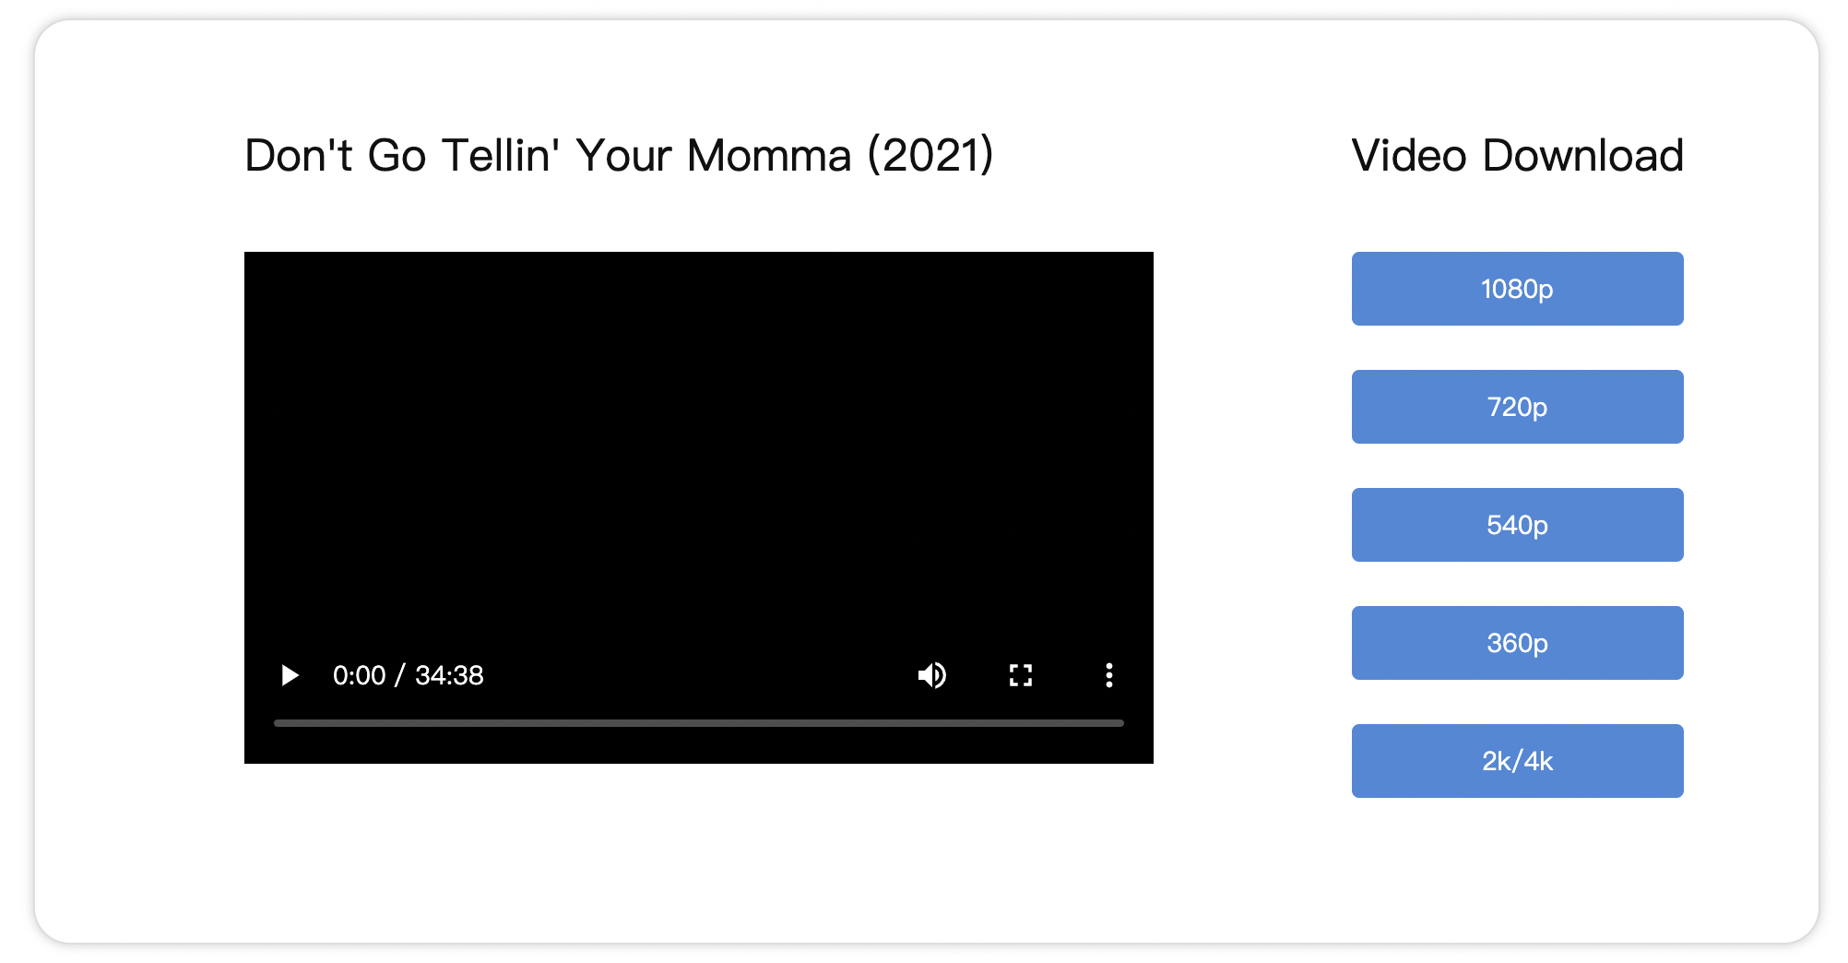Choose the 540p download option

pos(1517,525)
